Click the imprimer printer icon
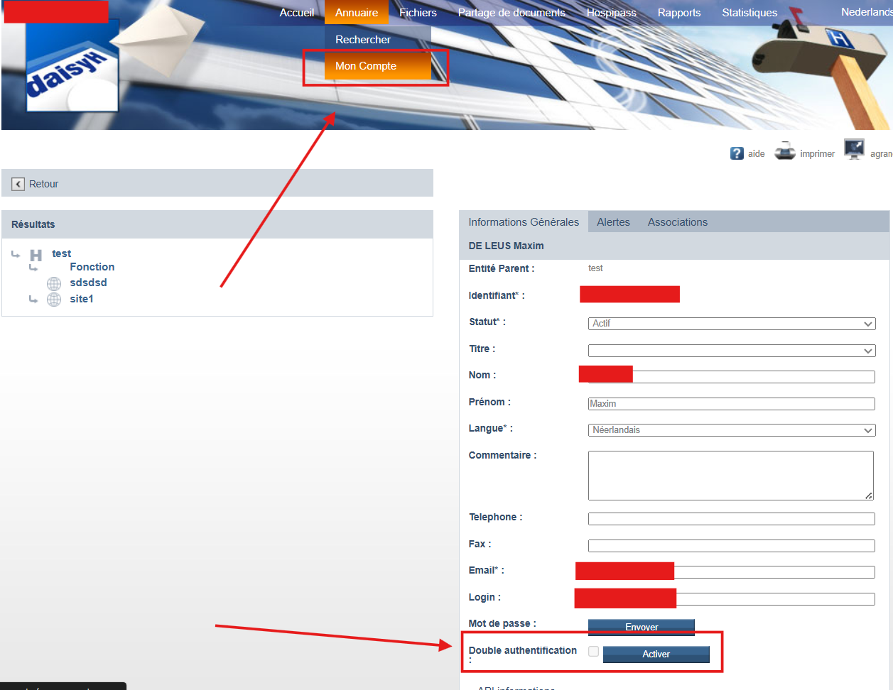Screen dimensions: 893x690 coord(784,151)
